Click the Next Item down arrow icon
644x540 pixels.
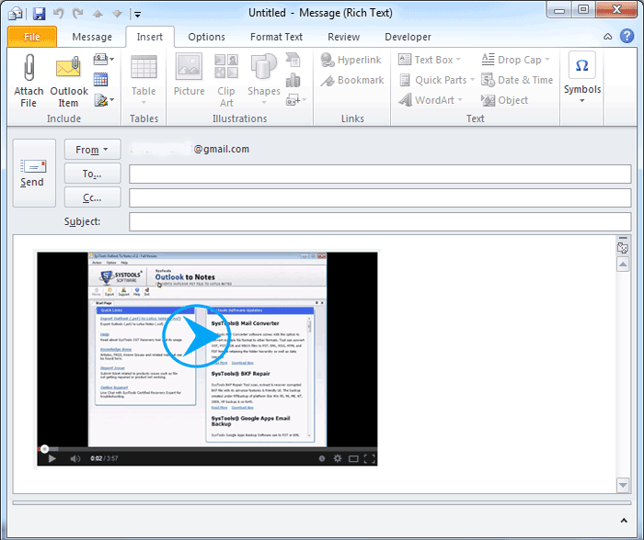tap(117, 15)
